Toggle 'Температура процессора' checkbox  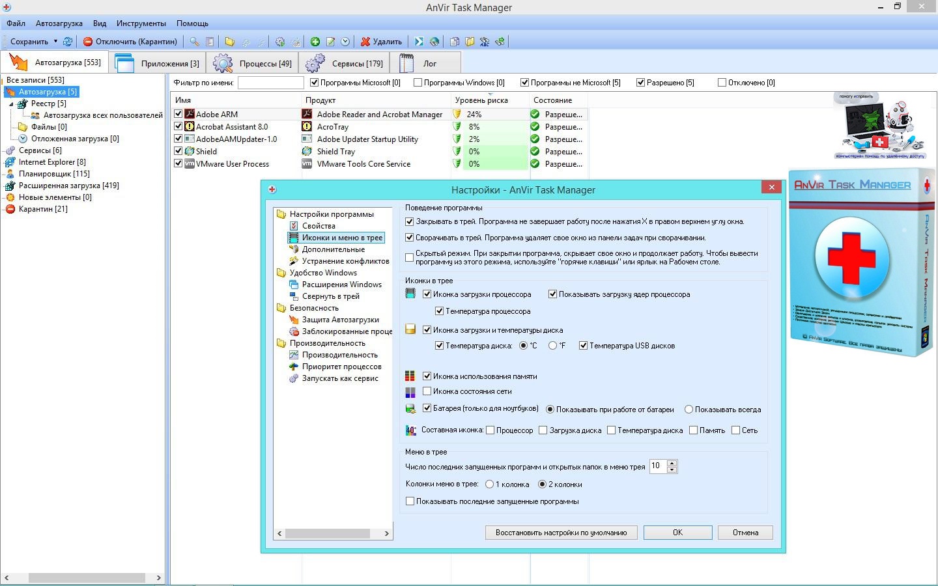pos(439,311)
